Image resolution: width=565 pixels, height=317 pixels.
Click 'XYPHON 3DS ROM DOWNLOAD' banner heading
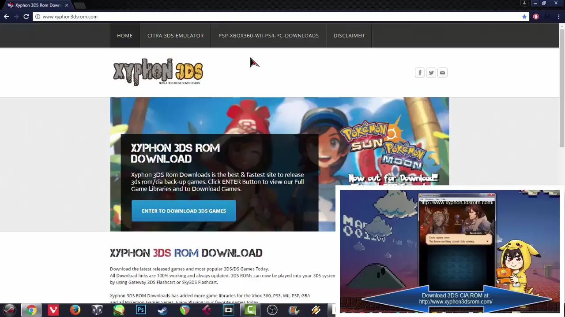pyautogui.click(x=175, y=153)
